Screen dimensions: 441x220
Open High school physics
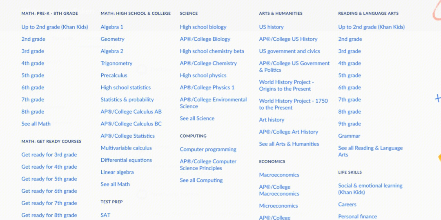pyautogui.click(x=203, y=75)
